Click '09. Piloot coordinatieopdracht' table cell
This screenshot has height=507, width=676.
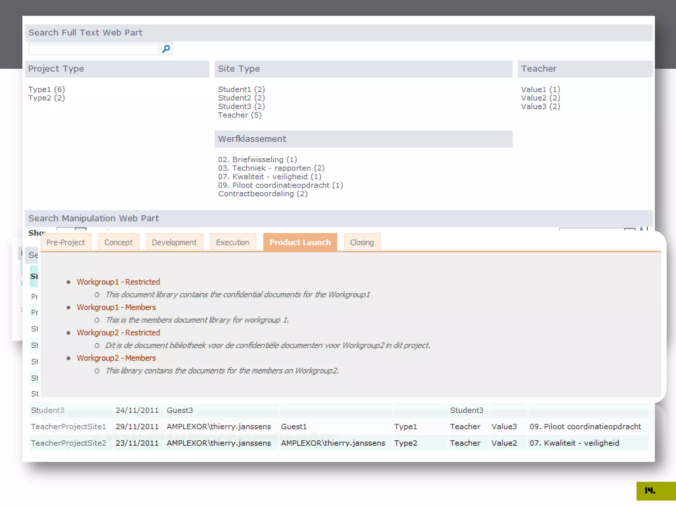[585, 427]
